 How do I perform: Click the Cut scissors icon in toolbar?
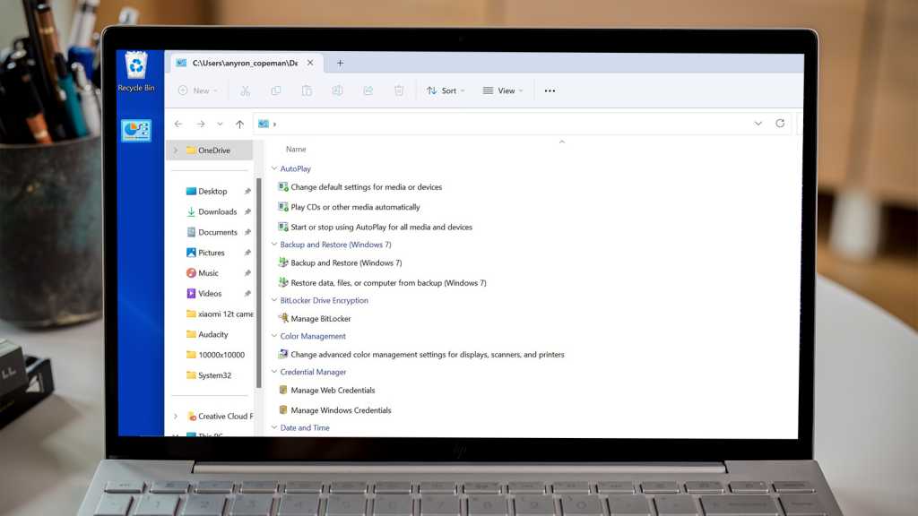click(246, 90)
